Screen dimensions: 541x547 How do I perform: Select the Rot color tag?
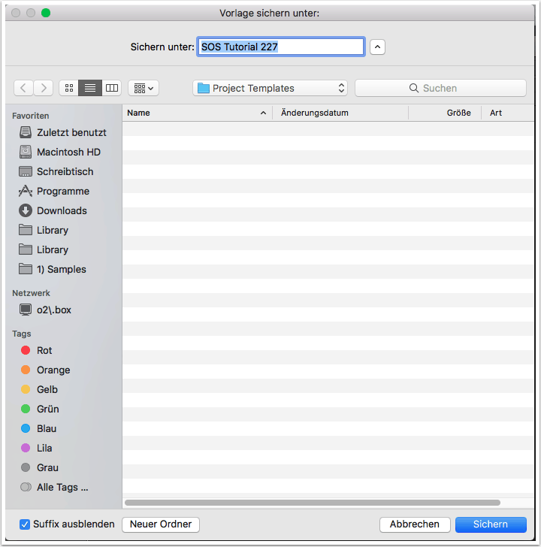44,350
